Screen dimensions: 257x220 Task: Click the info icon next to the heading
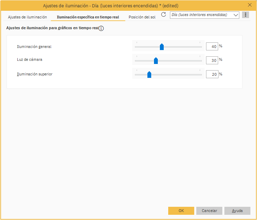click(101, 28)
